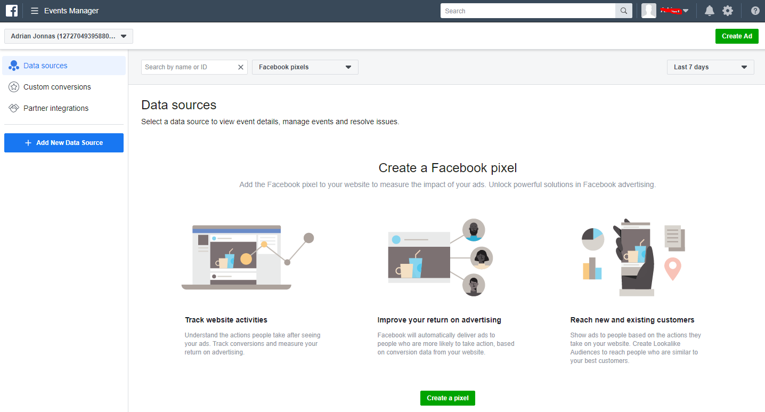Select Partner integrations in the sidebar
Viewport: 765px width, 412px height.
(56, 108)
